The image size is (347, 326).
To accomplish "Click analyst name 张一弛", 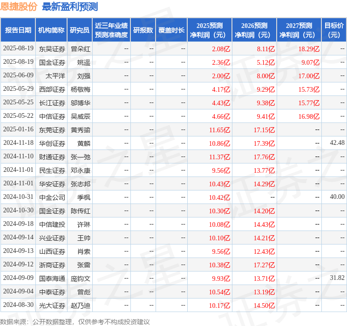I will 81,157.
